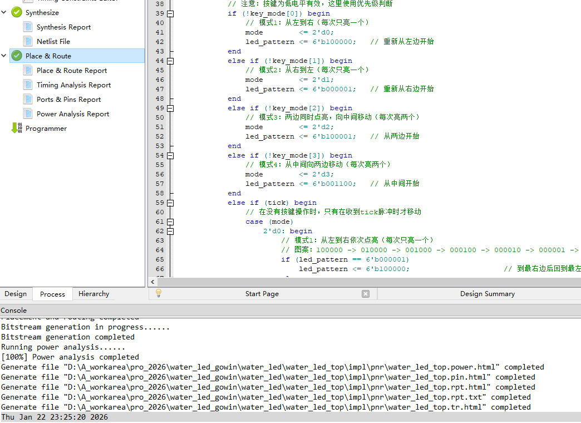
Task: Open the Synthesis Report
Action: pyautogui.click(x=63, y=27)
